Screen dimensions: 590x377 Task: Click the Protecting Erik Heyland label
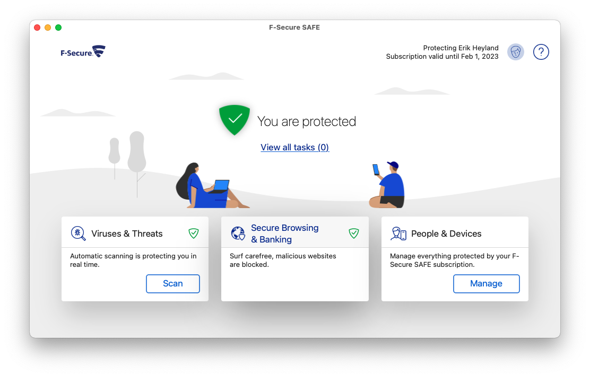coord(461,48)
